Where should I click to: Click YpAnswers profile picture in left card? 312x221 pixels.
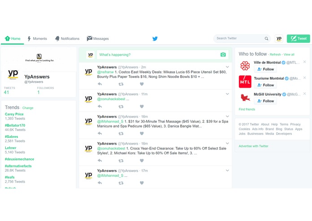coord(13,73)
